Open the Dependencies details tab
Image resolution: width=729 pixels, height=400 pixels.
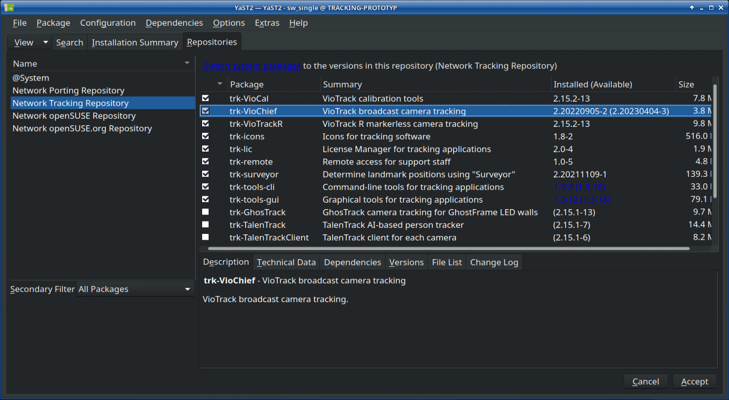pos(353,262)
